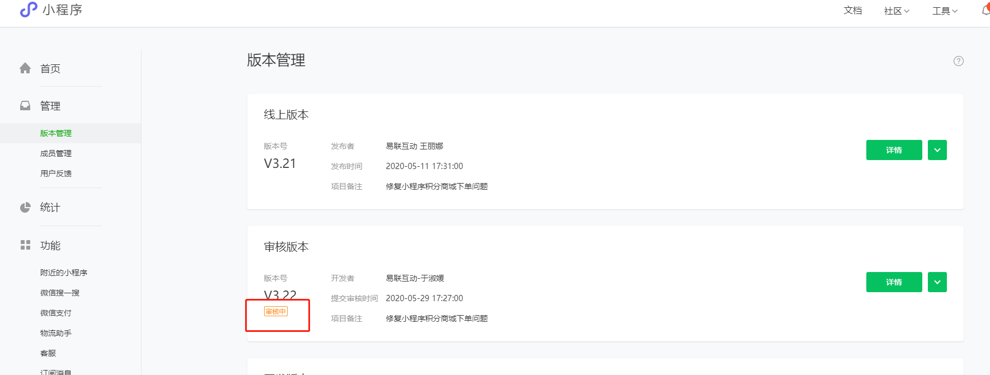
Task: Click the mini program logo icon
Action: pyautogui.click(x=28, y=10)
